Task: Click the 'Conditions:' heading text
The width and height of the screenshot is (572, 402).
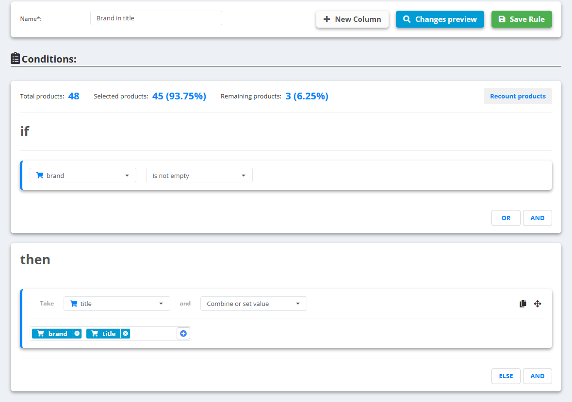Action: pyautogui.click(x=49, y=59)
